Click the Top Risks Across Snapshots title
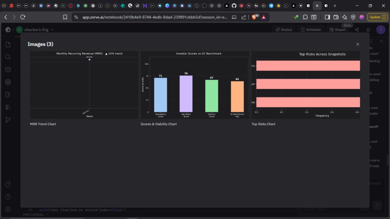 click(322, 54)
